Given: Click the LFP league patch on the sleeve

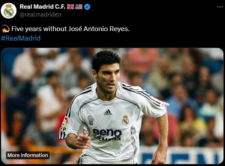Looking at the screenshot, I should tap(64, 124).
